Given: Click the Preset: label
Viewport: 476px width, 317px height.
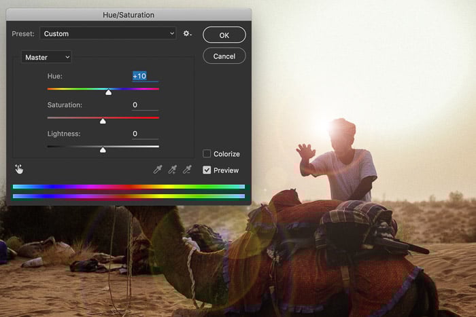Looking at the screenshot, I should point(23,34).
